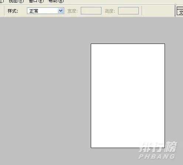The width and height of the screenshot is (183, 165).
Task: Click the canvas top black border edge
Action: [128, 44]
